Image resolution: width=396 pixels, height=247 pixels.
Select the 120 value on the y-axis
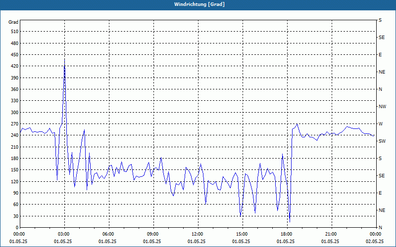pos(15,181)
